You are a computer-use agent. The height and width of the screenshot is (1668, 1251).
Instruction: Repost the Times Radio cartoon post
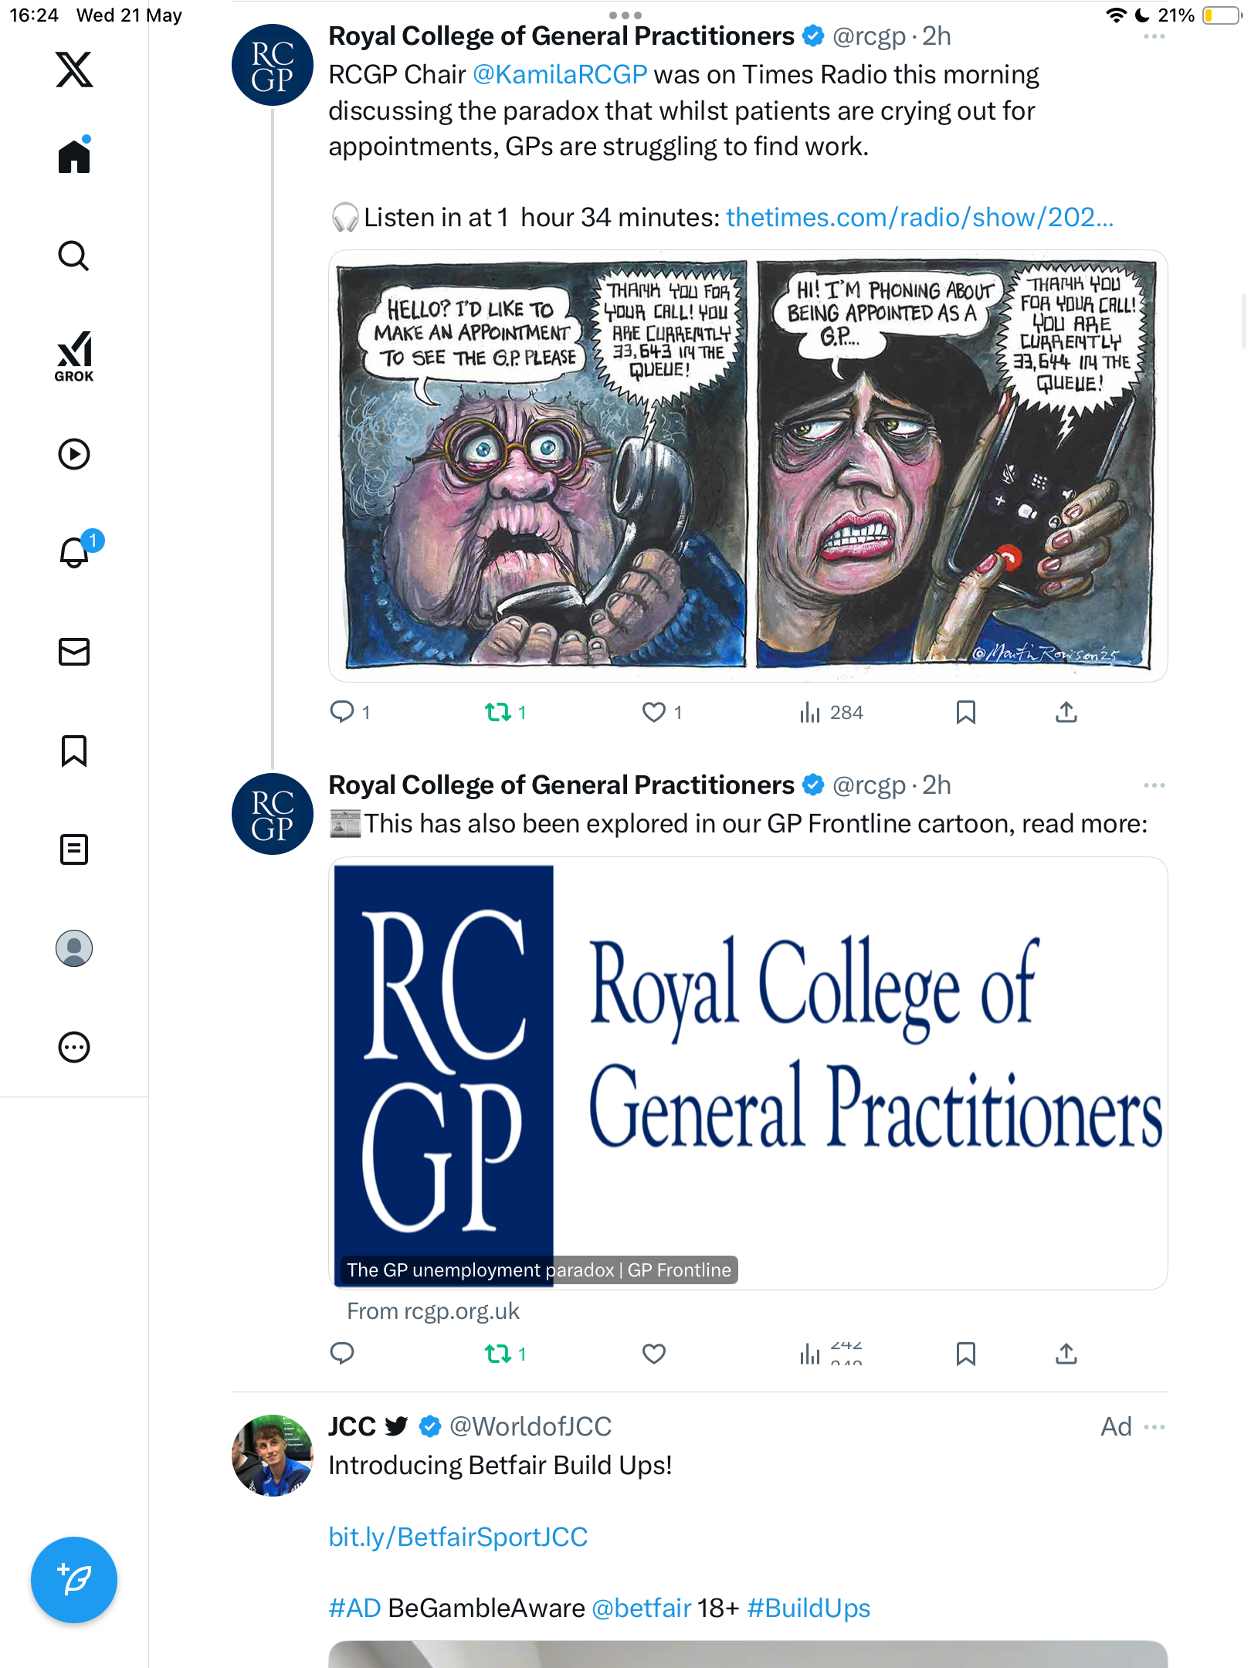[x=498, y=712]
